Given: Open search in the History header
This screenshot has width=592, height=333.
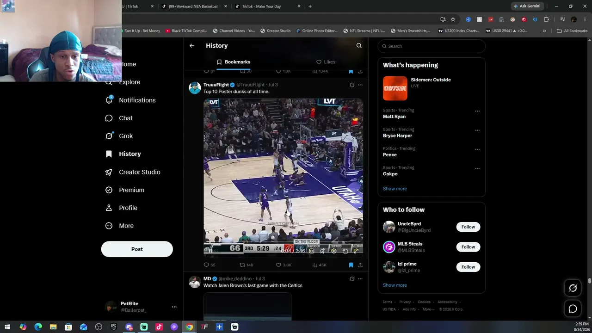Looking at the screenshot, I should point(359,46).
